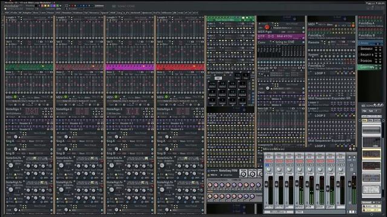Image resolution: width=387 pixels, height=217 pixels.
Task: Click the Sng A knob on track 1
Action: pyautogui.click(x=16, y=137)
